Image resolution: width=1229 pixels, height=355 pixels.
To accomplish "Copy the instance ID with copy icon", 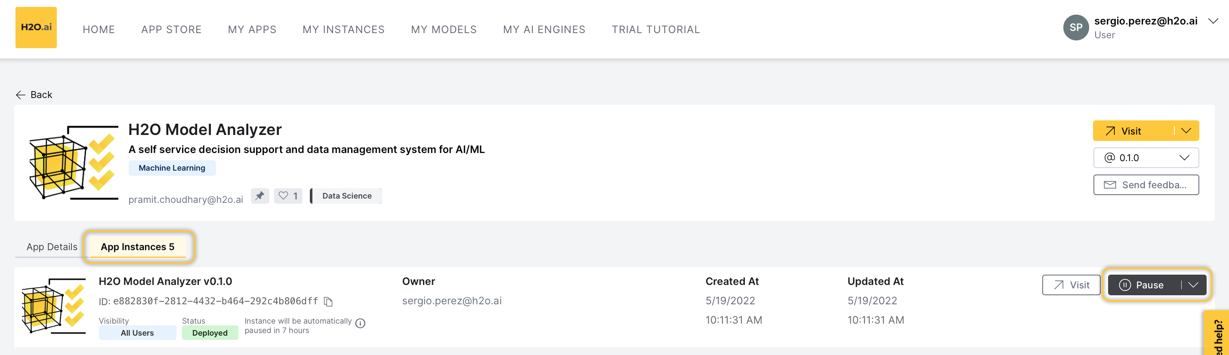I will point(328,302).
